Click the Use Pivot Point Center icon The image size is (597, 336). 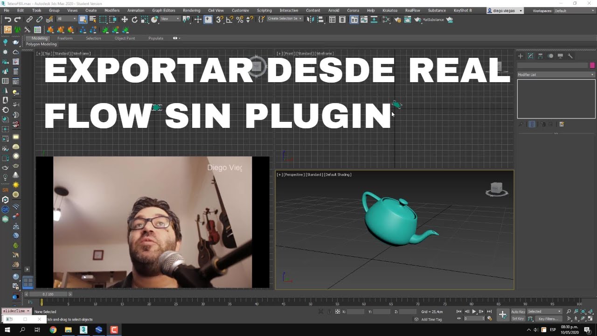tap(186, 19)
